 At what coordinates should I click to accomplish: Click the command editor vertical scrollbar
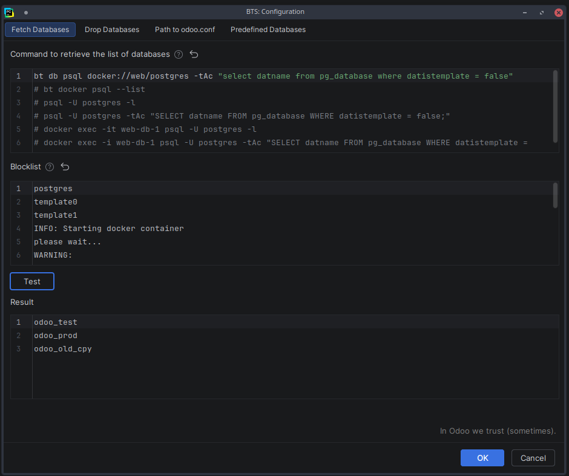click(555, 106)
